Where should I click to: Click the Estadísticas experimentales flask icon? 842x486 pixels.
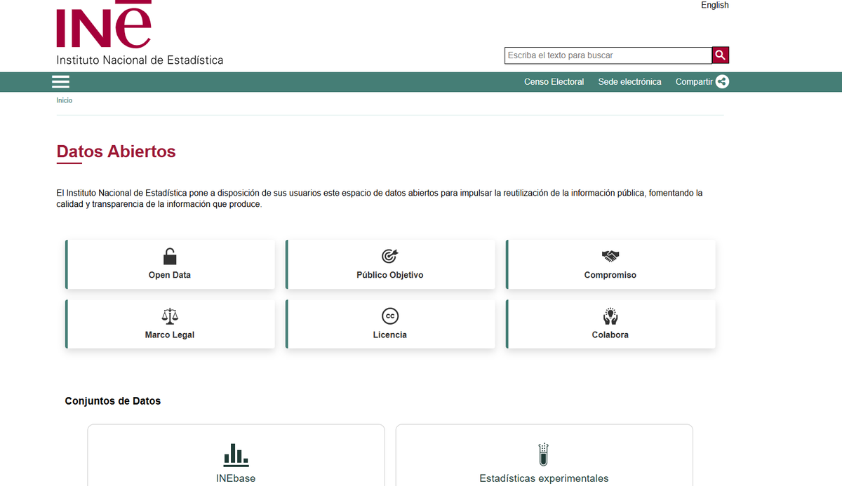click(544, 454)
